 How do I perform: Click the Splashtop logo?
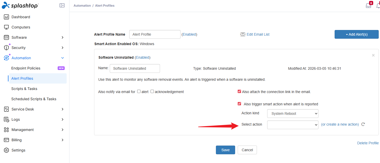point(20,5)
